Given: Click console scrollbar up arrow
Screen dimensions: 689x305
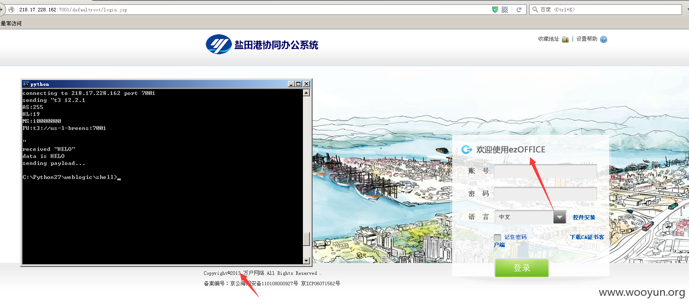Looking at the screenshot, I should coord(306,93).
